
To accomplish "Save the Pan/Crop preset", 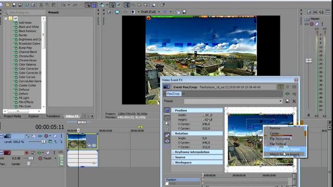I will tap(287, 101).
